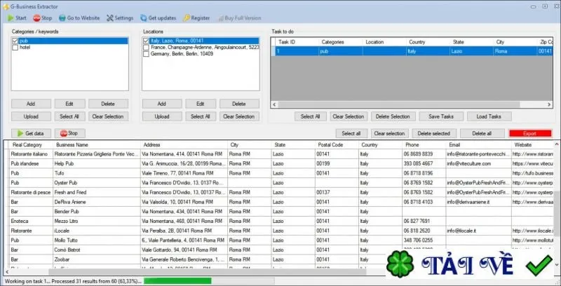The height and width of the screenshot is (286, 561).
Task: Click Select all above results table
Action: point(351,133)
